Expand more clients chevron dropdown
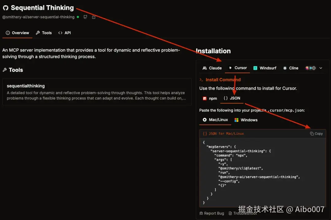Image resolution: width=331 pixels, height=220 pixels. pyautogui.click(x=321, y=68)
